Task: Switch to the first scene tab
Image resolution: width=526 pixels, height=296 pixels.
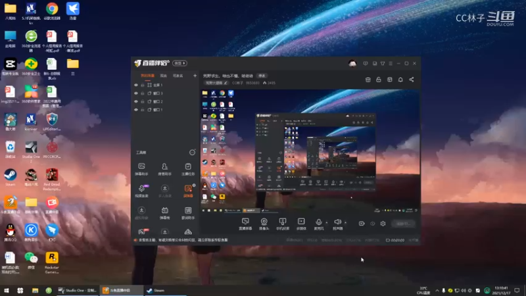Action: click(147, 76)
